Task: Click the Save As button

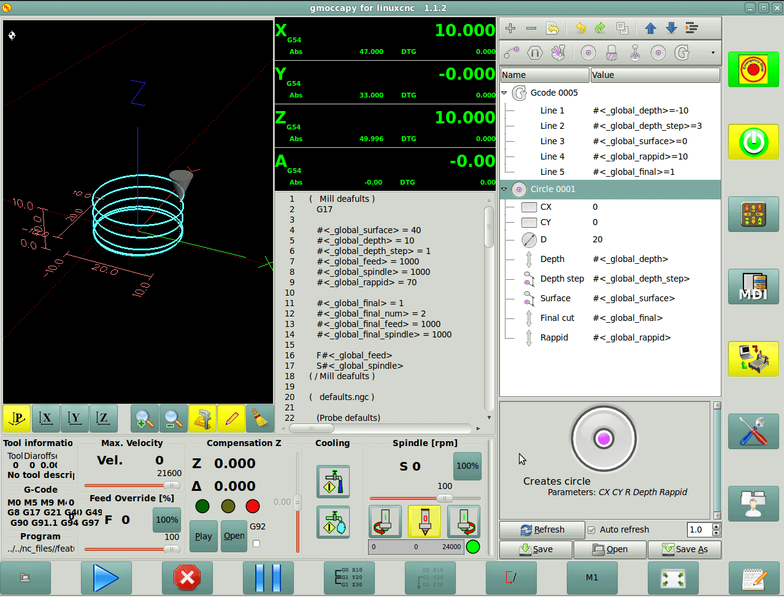Action: click(684, 549)
